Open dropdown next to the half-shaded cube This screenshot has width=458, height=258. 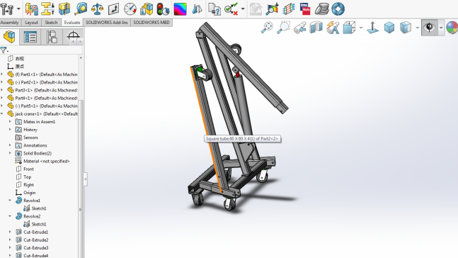tap(418, 28)
